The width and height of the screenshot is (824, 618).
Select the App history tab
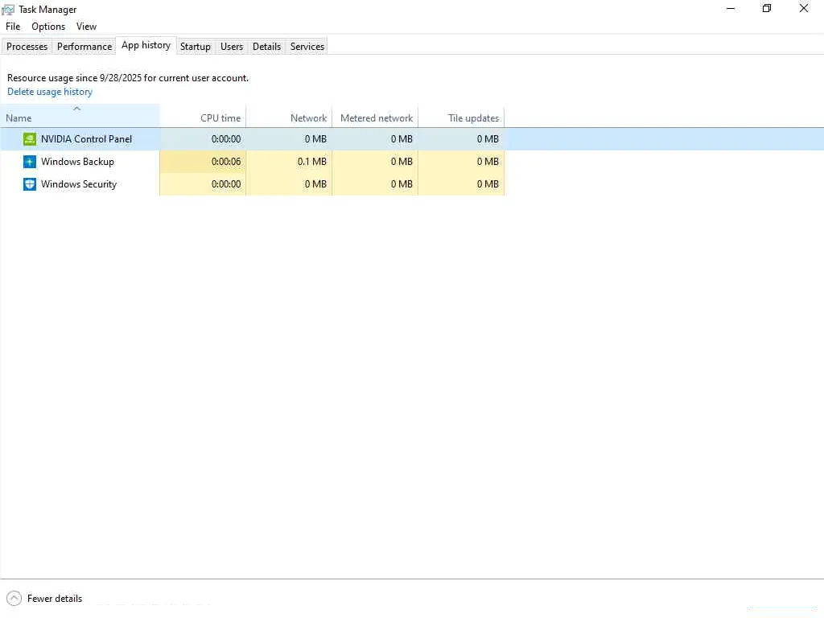(146, 45)
